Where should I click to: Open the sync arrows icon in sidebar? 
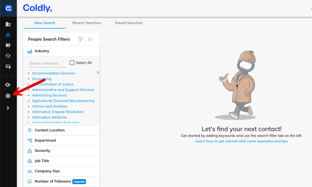coord(8,56)
